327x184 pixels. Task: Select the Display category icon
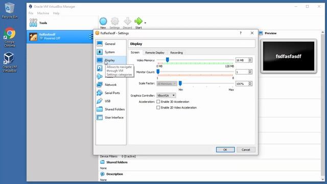click(100, 60)
